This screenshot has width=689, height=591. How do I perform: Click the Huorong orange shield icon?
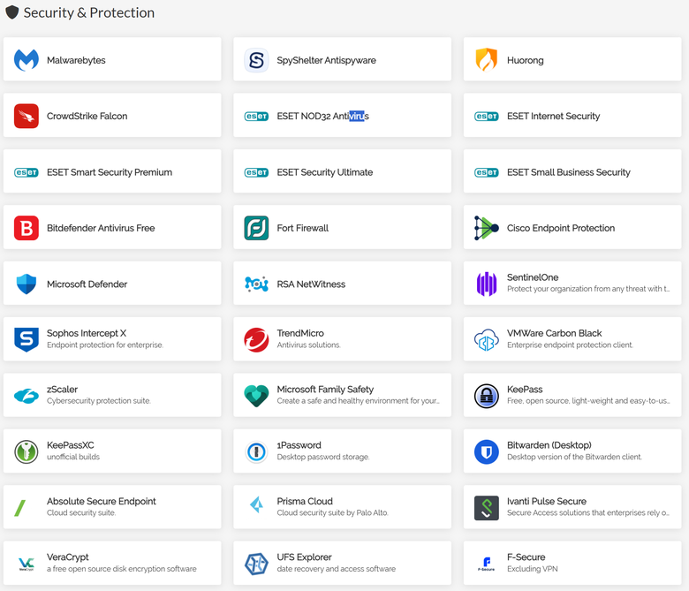487,60
